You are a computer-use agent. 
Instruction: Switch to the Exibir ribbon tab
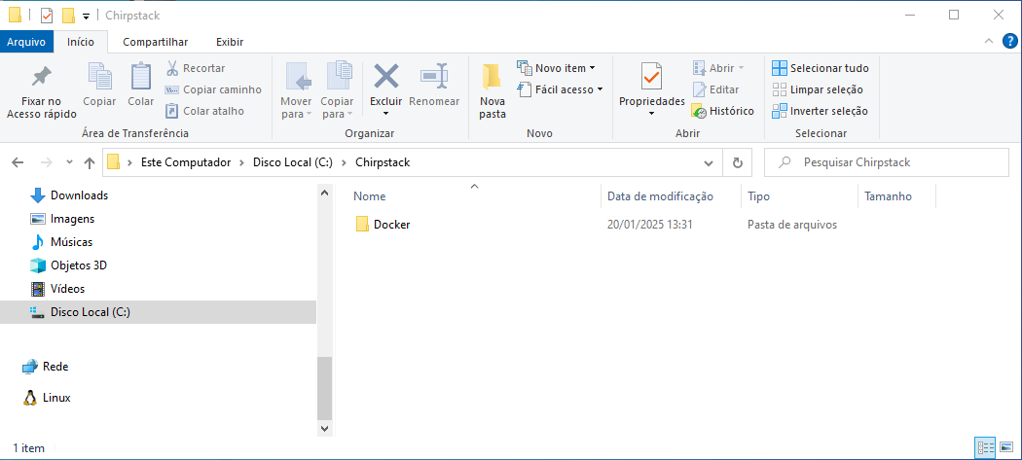pyautogui.click(x=230, y=42)
